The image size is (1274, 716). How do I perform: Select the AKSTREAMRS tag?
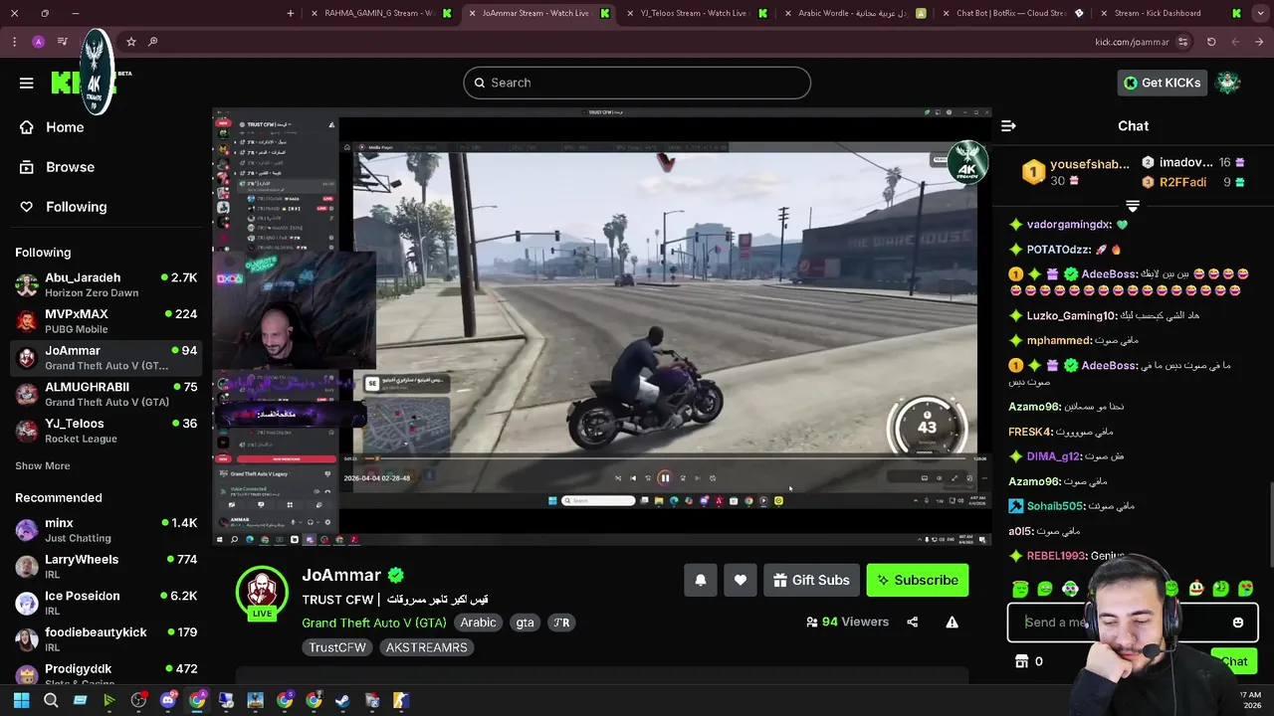[x=427, y=647]
